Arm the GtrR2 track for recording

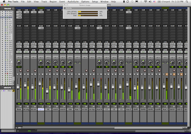[x=145, y=71]
